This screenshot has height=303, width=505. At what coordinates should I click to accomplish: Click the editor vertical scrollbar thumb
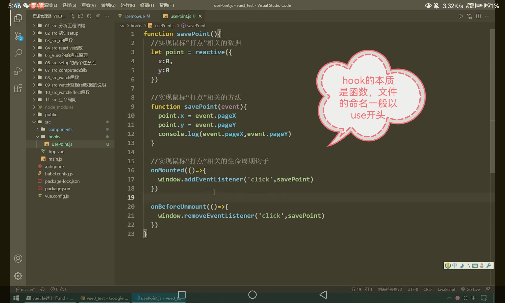[492, 101]
